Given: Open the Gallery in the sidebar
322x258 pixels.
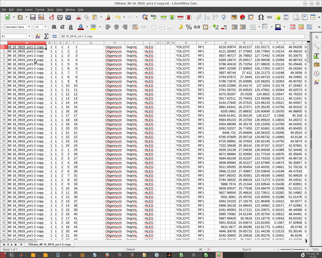Looking at the screenshot, I should pyautogui.click(x=317, y=64).
